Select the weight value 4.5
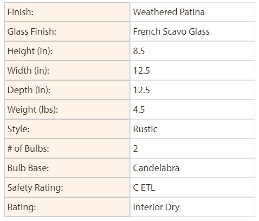The image size is (259, 221). pos(139,109)
